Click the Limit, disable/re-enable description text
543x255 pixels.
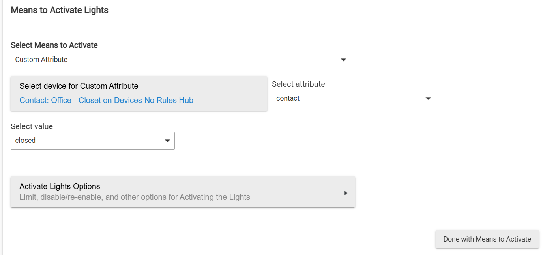pyautogui.click(x=135, y=197)
